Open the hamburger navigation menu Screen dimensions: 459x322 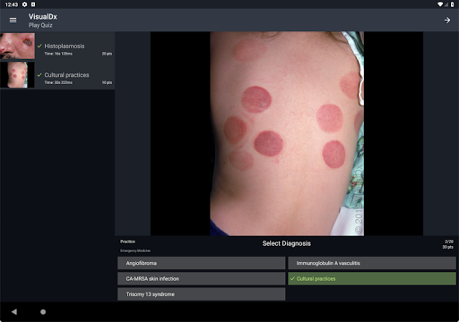[x=13, y=21]
